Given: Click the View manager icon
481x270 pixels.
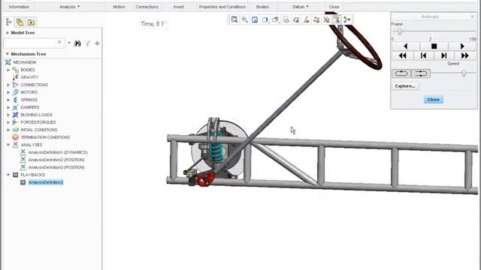Looking at the screenshot, I should coord(286,19).
